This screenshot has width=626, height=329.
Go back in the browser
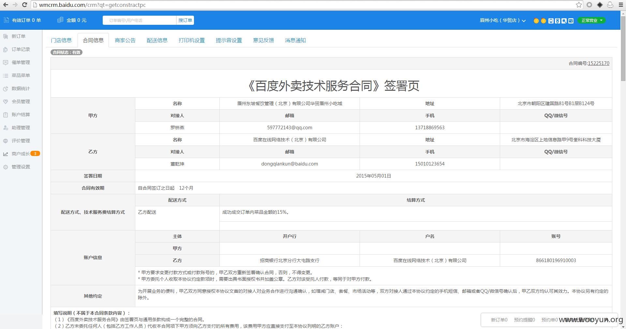point(6,5)
